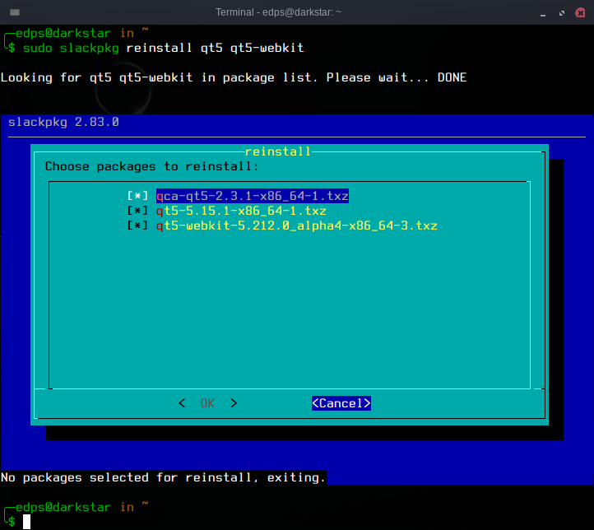Click the 'reinstall' dialog title

(278, 151)
